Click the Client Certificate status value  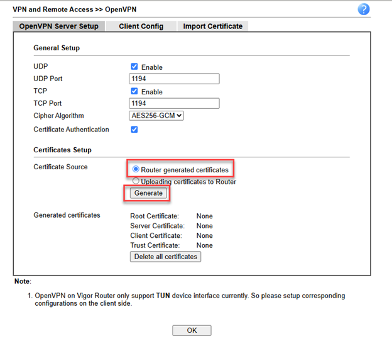[204, 236]
